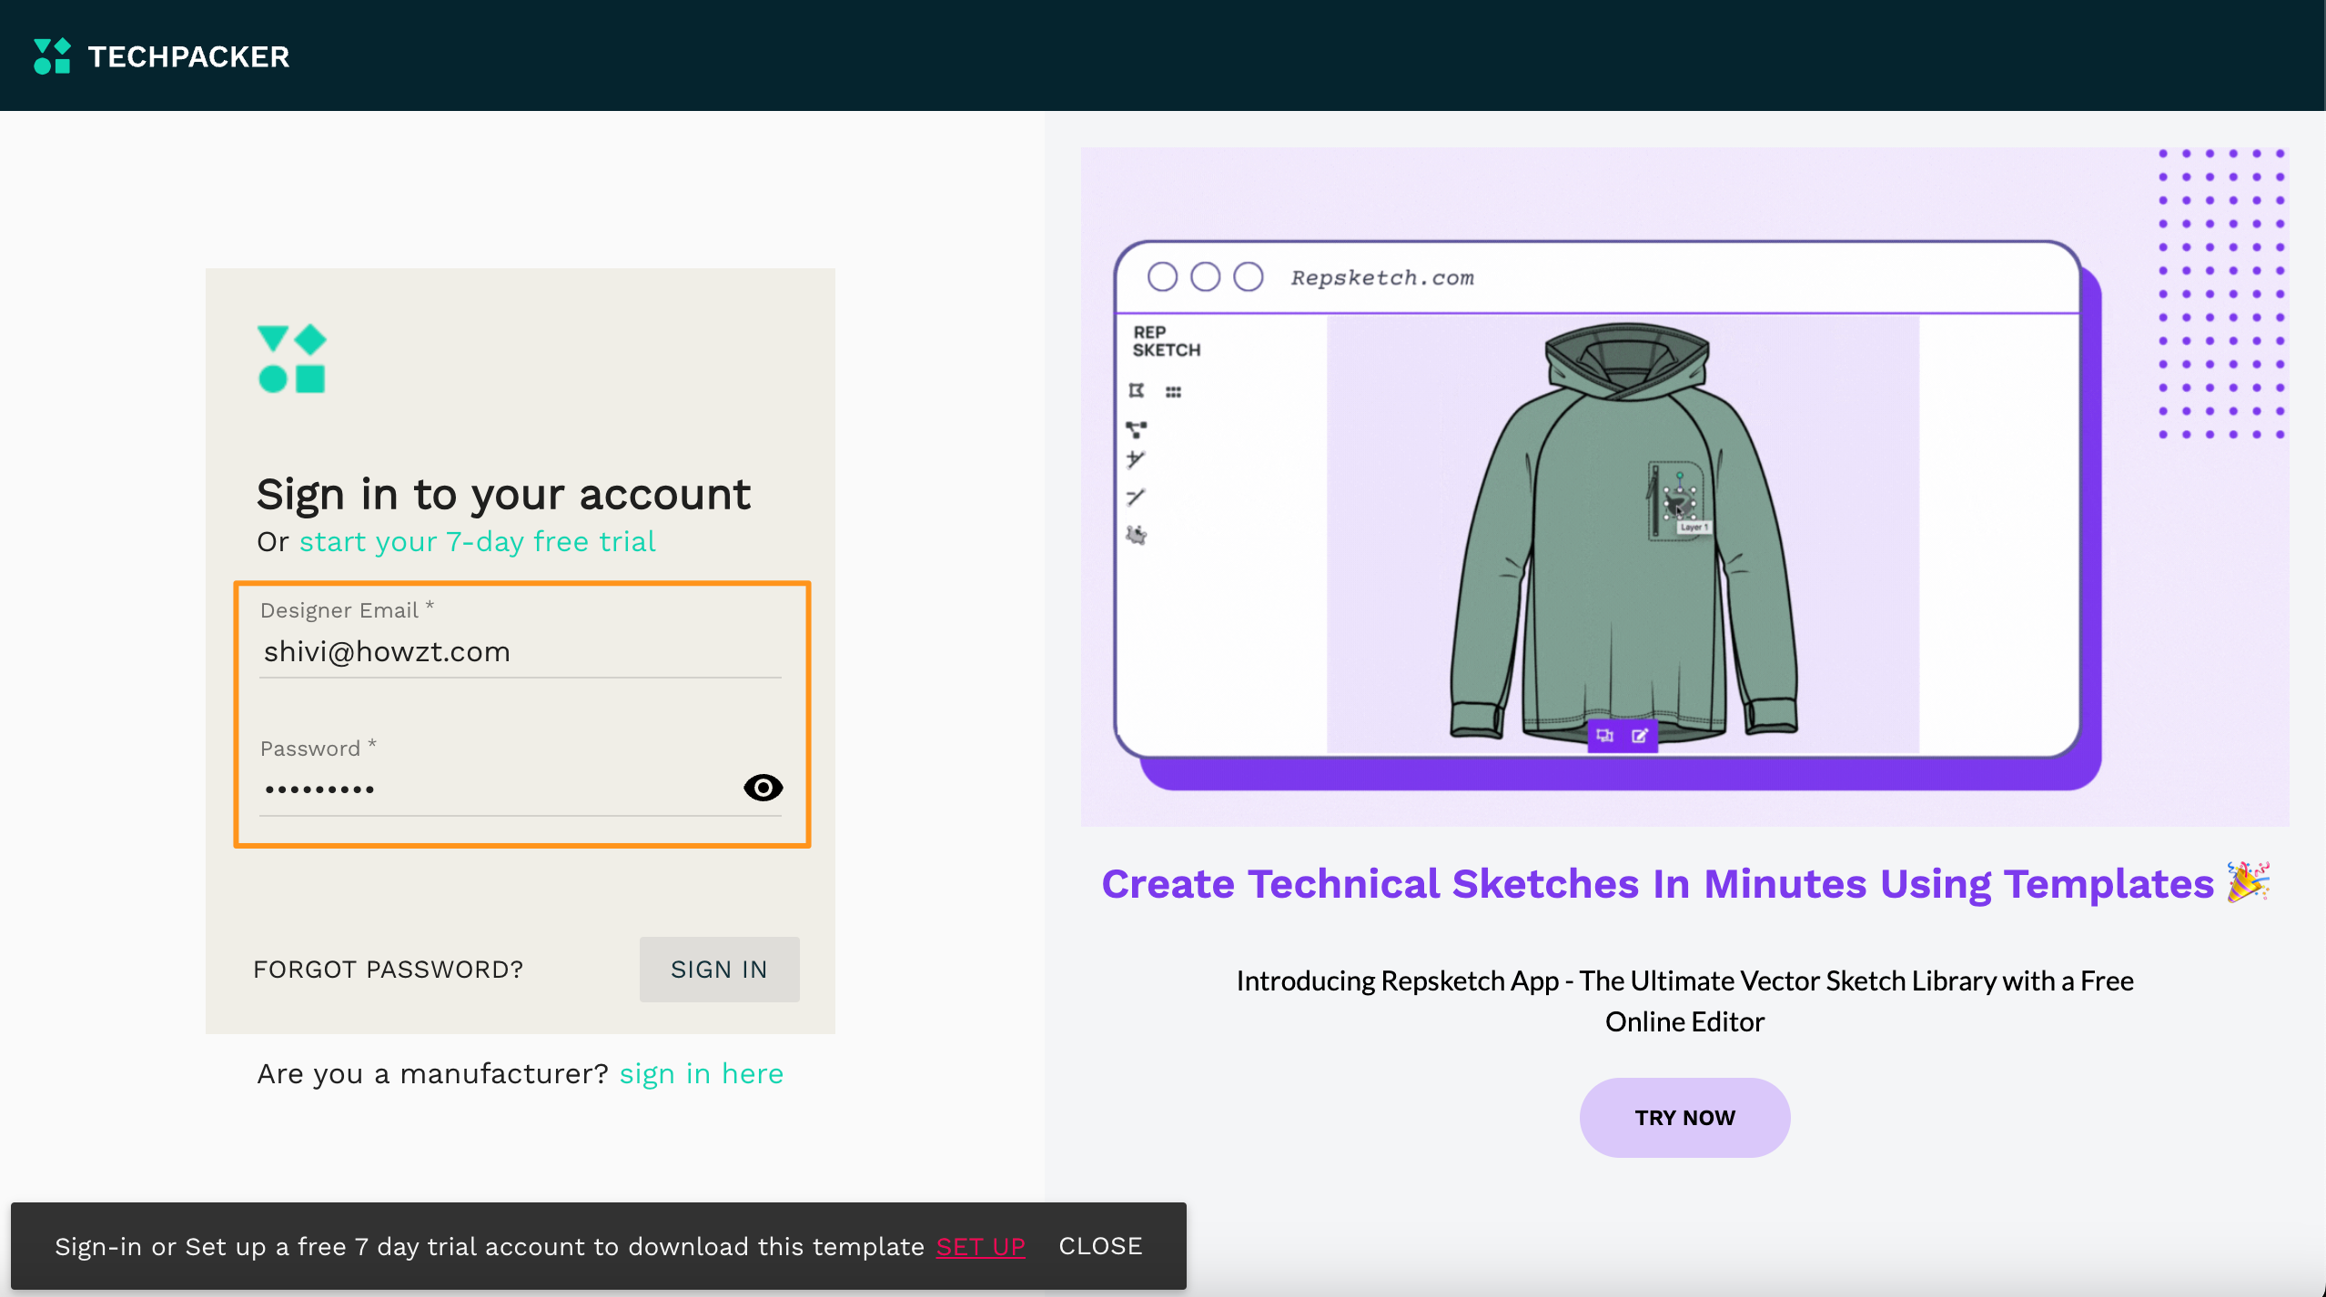The height and width of the screenshot is (1297, 2326).
Task: Open the start your 7-day free trial link
Action: tap(477, 542)
